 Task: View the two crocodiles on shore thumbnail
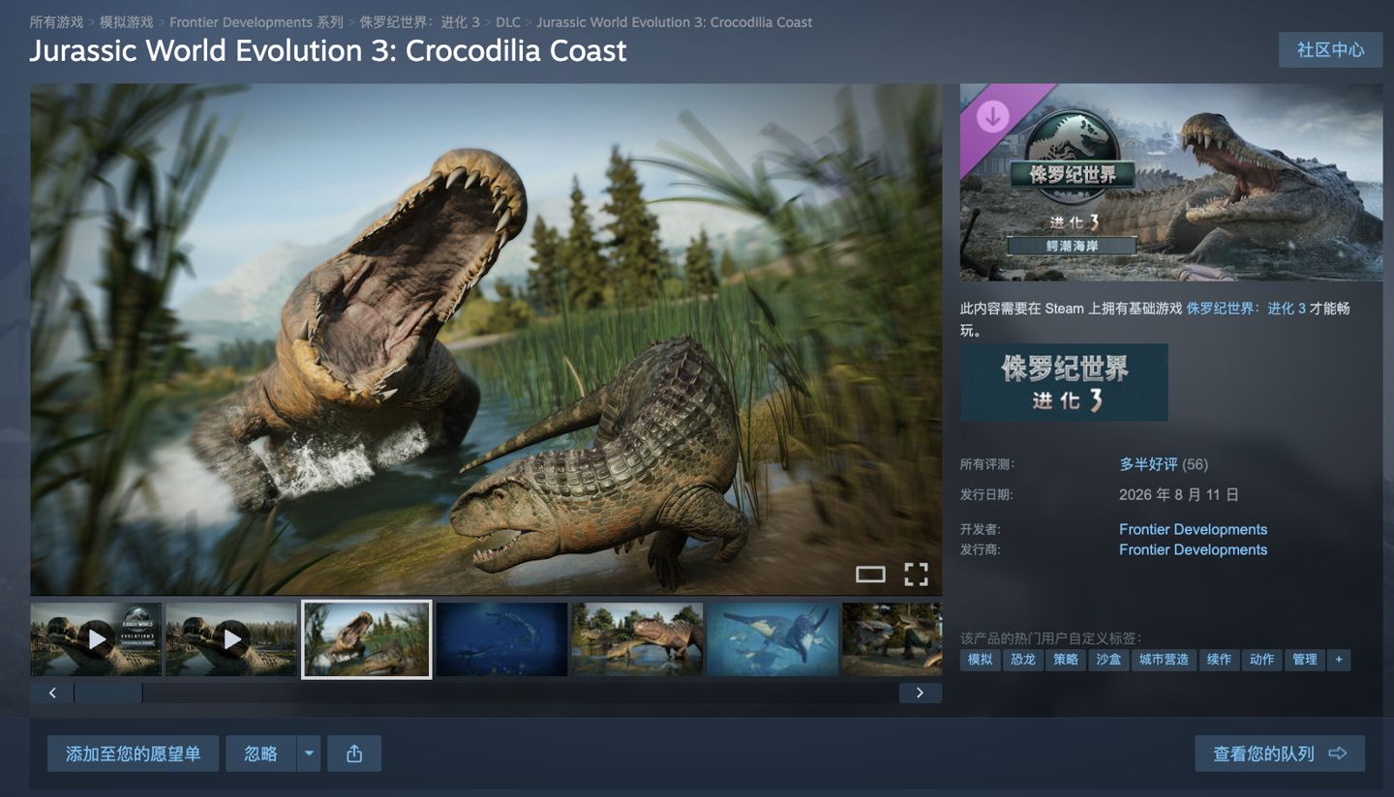pos(637,639)
